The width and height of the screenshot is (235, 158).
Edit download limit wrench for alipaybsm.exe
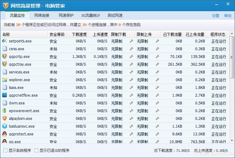click(131, 118)
